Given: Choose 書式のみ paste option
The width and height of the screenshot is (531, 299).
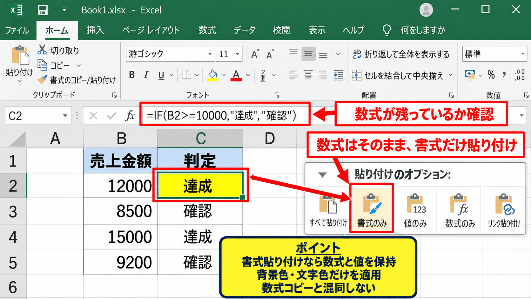Looking at the screenshot, I should pos(372,209).
